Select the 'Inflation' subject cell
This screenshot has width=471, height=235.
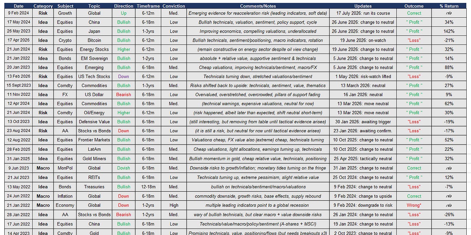pos(65,196)
